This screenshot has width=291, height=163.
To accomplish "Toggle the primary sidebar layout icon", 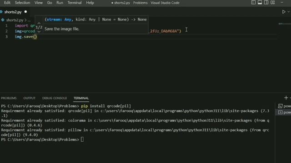I will (253, 2).
